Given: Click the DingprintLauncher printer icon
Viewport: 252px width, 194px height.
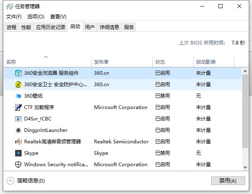Looking at the screenshot, I should (x=18, y=130).
